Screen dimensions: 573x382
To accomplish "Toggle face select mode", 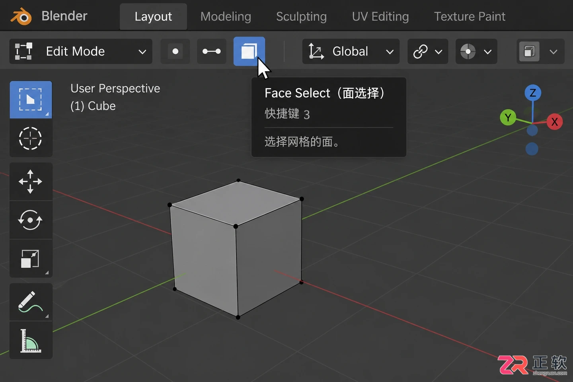I will [249, 51].
